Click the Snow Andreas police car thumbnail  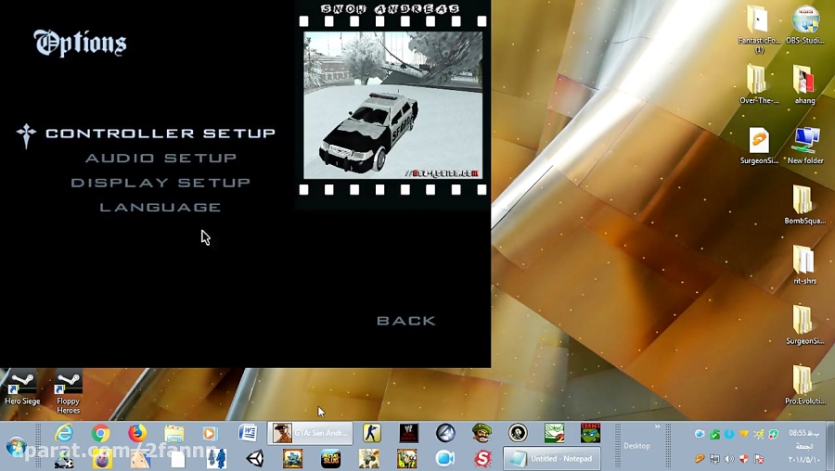[393, 105]
